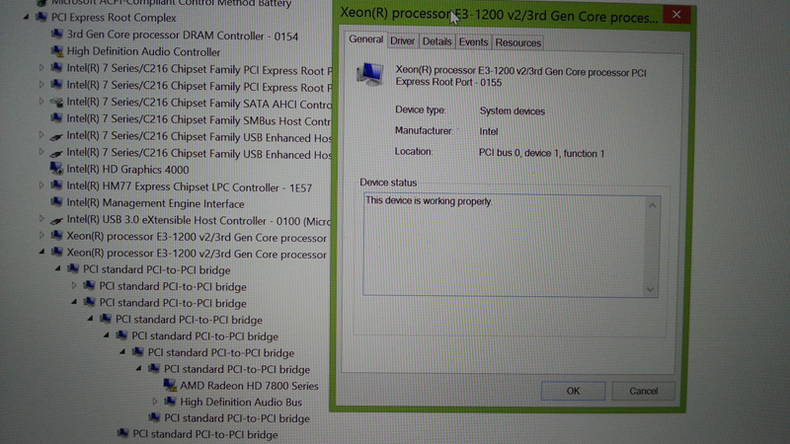Switch to the General tab
The width and height of the screenshot is (790, 444).
click(365, 39)
